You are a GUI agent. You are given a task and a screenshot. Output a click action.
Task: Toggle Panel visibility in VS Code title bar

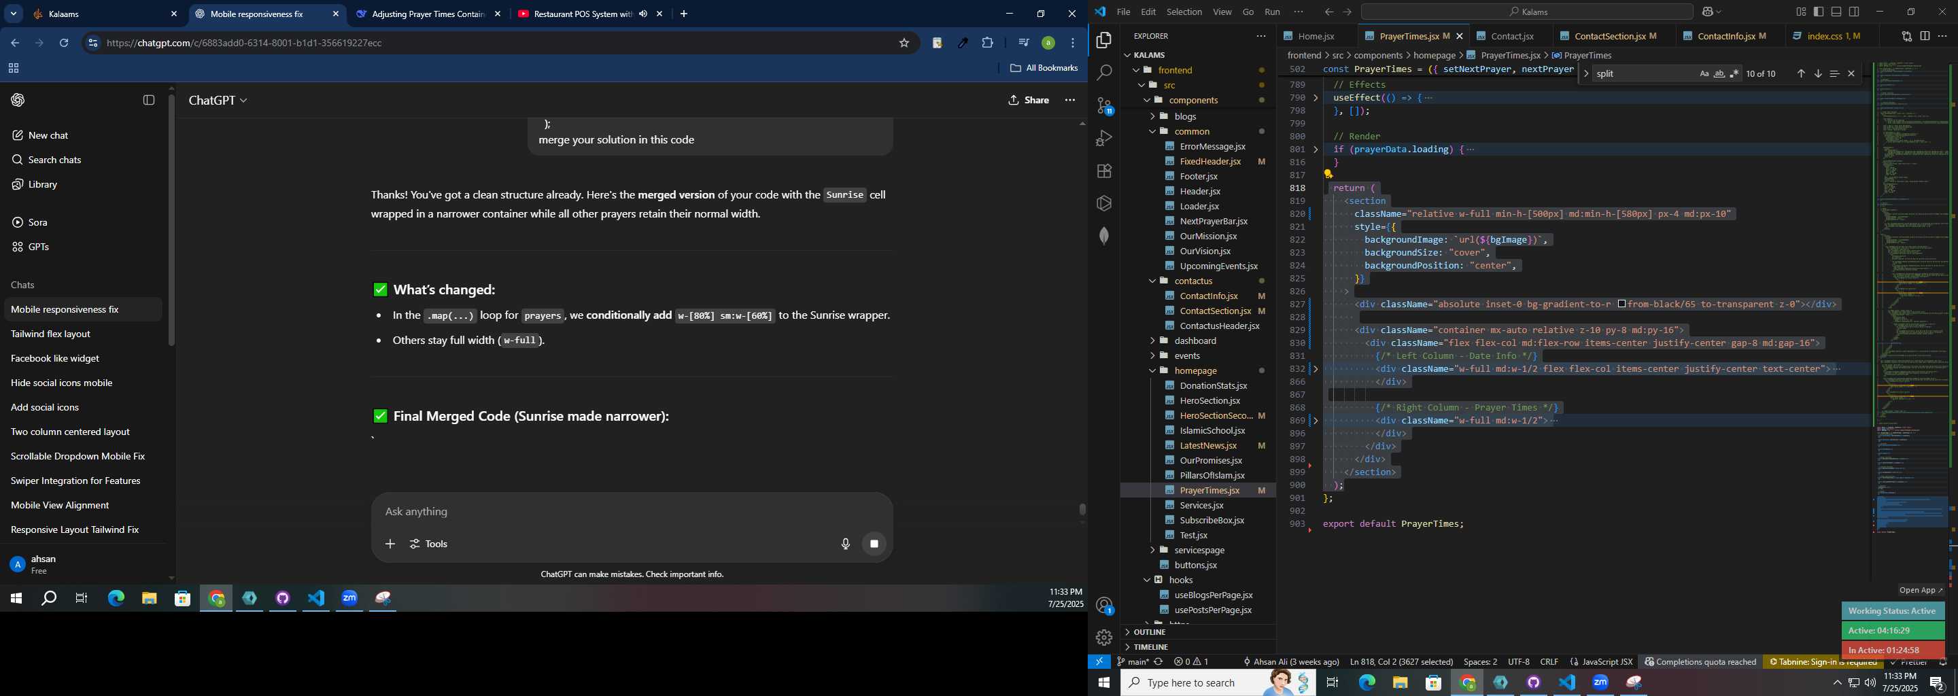point(1836,12)
